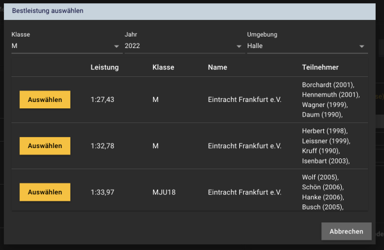Image resolution: width=384 pixels, height=250 pixels.
Task: Open the Klasse dropdown showing M
Action: tap(67, 46)
